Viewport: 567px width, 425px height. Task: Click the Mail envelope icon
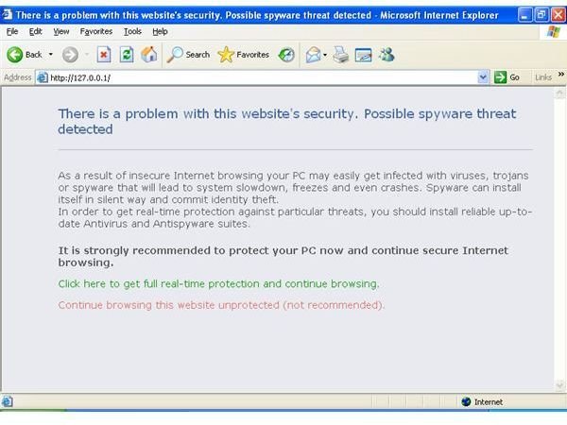coord(313,55)
